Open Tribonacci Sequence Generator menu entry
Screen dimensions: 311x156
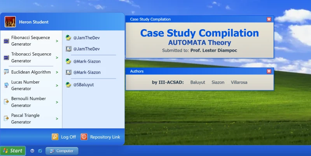[x=31, y=58]
